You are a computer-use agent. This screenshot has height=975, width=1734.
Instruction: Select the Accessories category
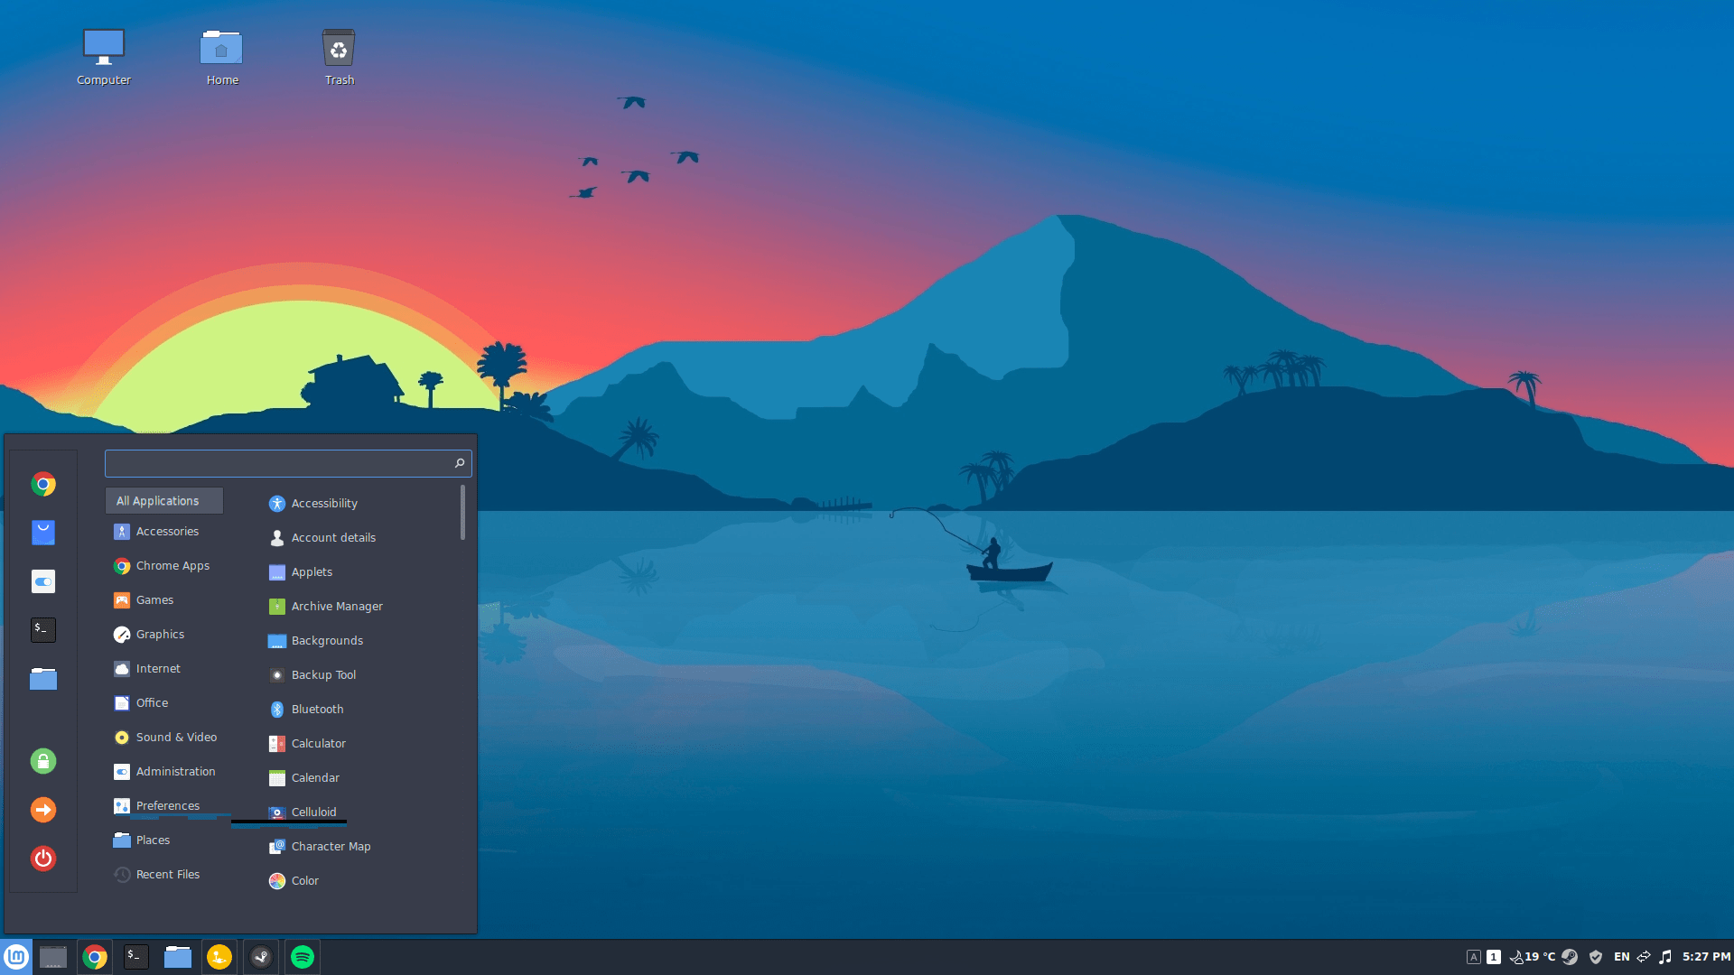[164, 532]
